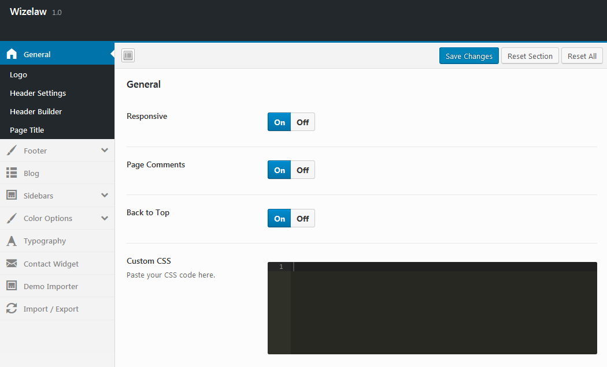Click the brush icon next to Footer
The image size is (607, 367).
click(12, 151)
